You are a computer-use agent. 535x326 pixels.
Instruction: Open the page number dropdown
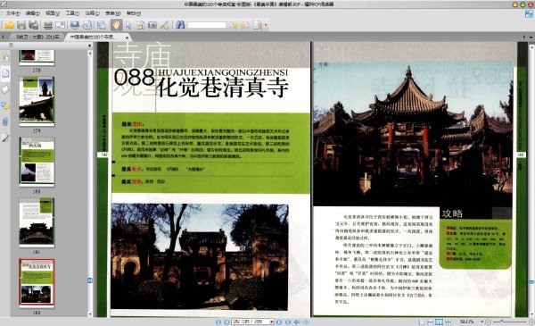[x=272, y=322]
